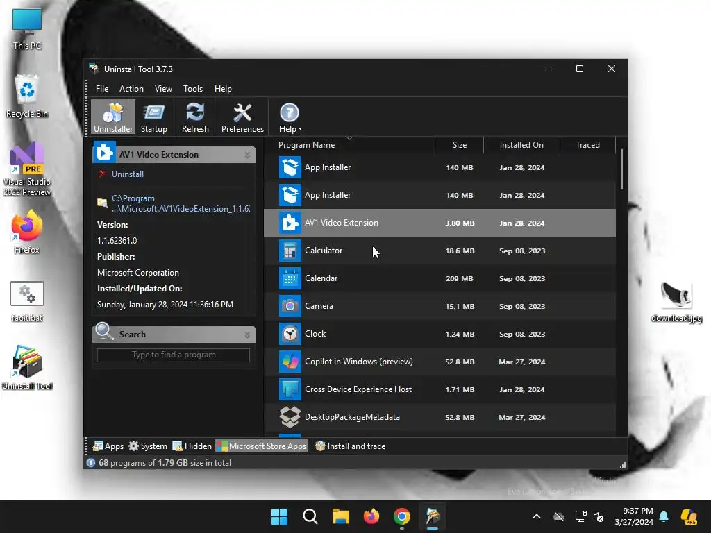
Task: Click the 'Type to find a program' field
Action: coord(173,355)
